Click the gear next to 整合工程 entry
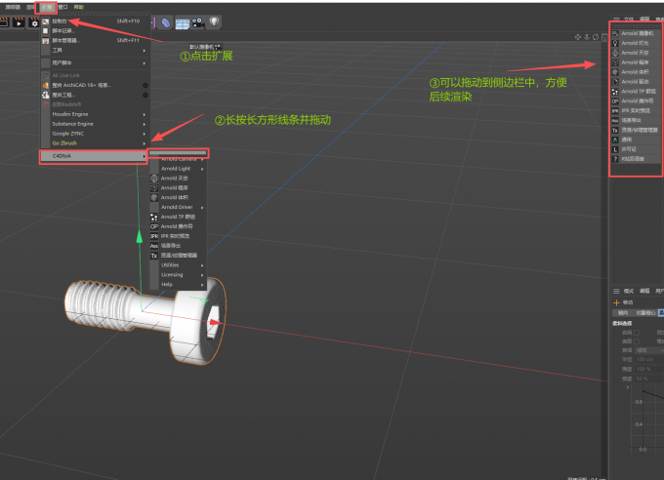 145,95
